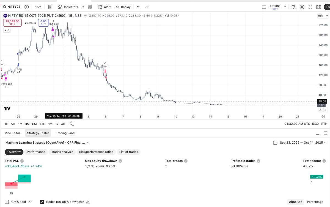Viewport: 330px width, 207px height.
Task: Take a chart snapshot with the camera icon
Action: tap(319, 7)
